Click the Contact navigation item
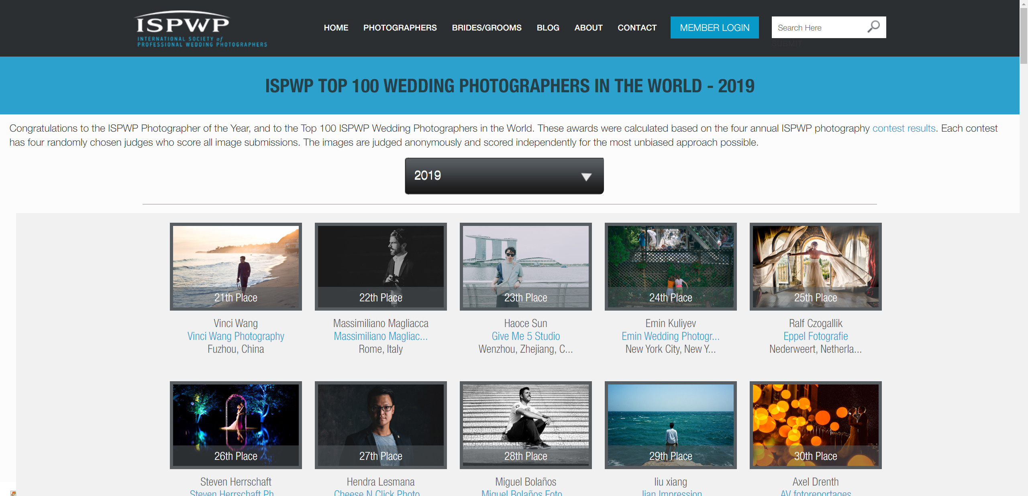The image size is (1028, 496). click(637, 28)
